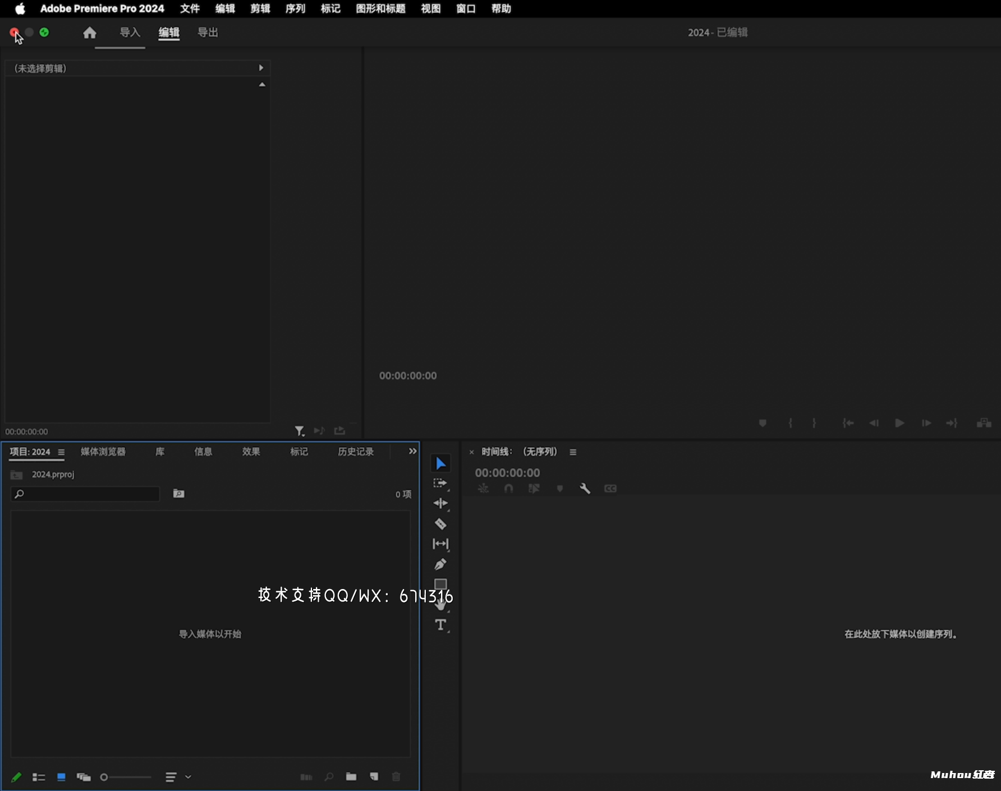The image size is (1001, 791).
Task: Click the project bin folder icon beside 2024.prproj
Action: coord(17,475)
